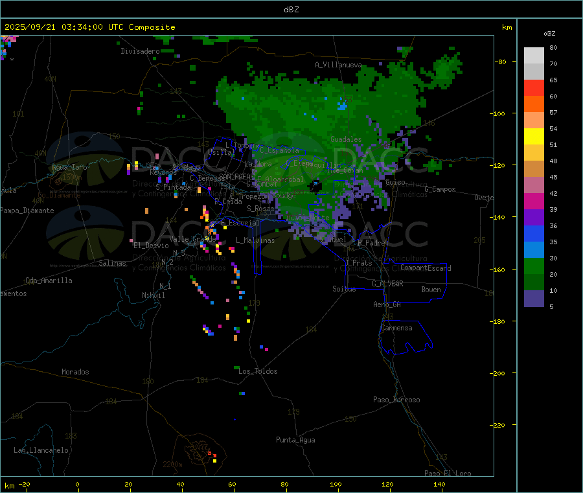Click the dBZ title at top
Image resolution: width=583 pixels, height=493 pixels.
click(291, 10)
